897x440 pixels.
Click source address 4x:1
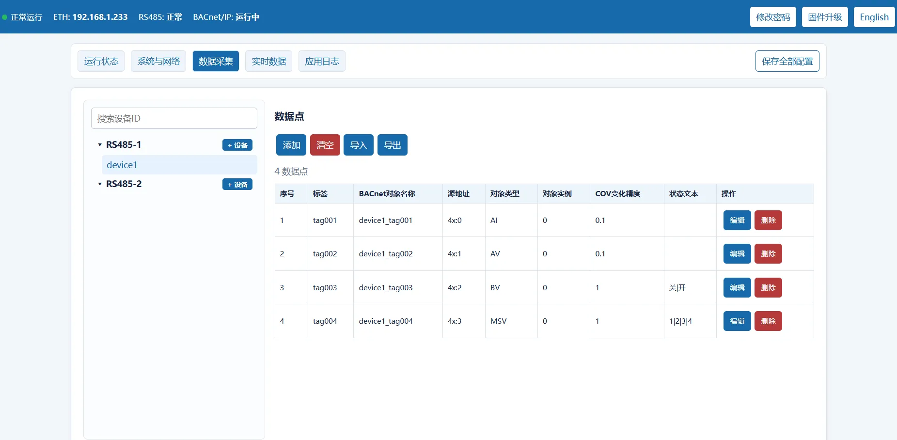[455, 253]
